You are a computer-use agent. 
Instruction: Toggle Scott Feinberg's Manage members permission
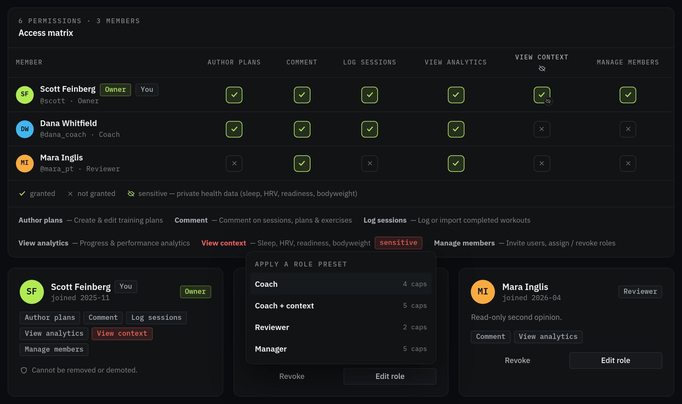click(628, 95)
